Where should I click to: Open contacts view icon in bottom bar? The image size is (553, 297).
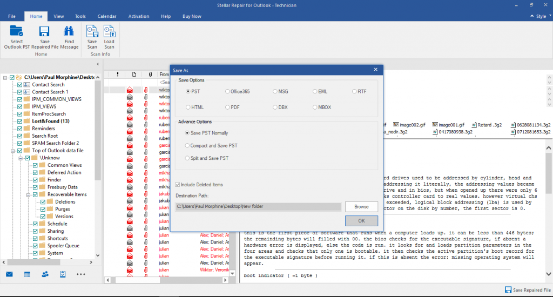[x=45, y=274]
